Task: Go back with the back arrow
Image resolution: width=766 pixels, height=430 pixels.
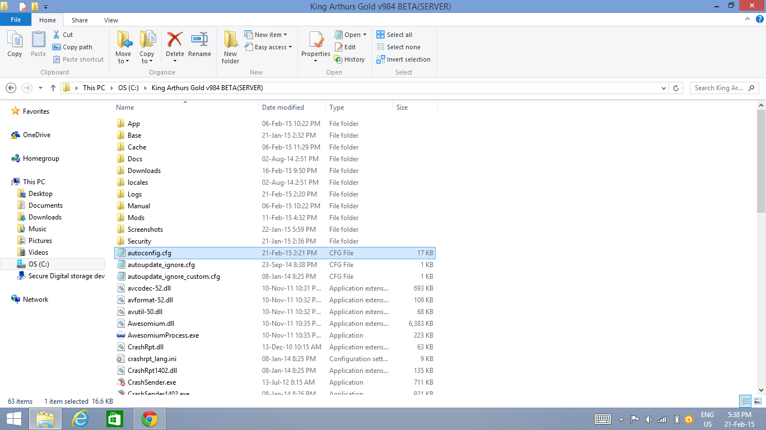Action: [11, 88]
